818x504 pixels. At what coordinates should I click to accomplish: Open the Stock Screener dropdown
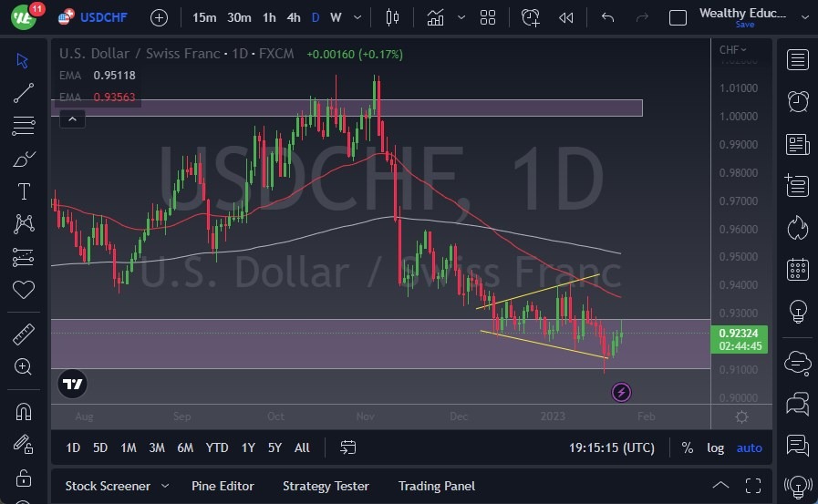[x=117, y=486]
